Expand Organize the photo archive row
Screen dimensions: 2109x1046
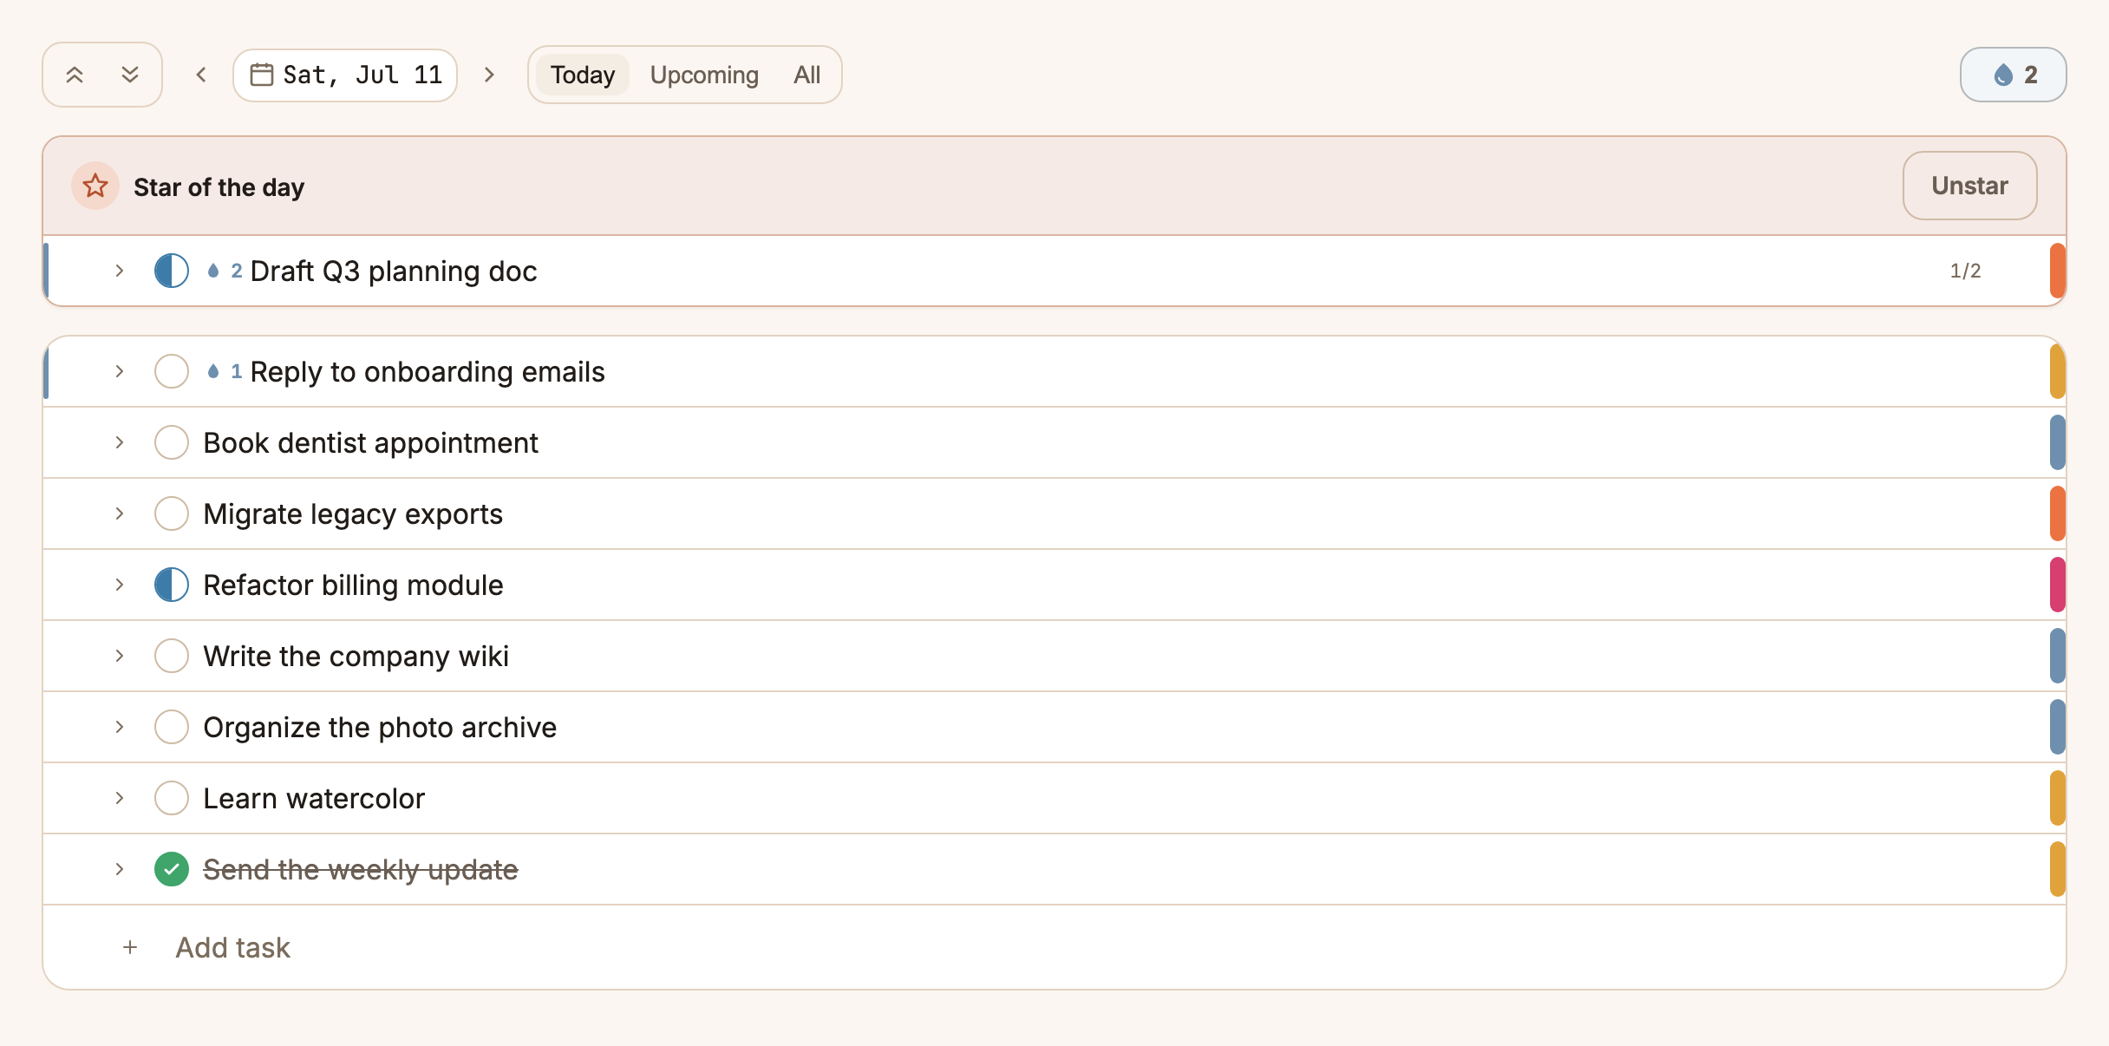(120, 727)
